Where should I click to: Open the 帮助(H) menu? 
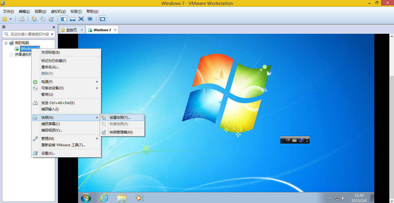coord(92,12)
